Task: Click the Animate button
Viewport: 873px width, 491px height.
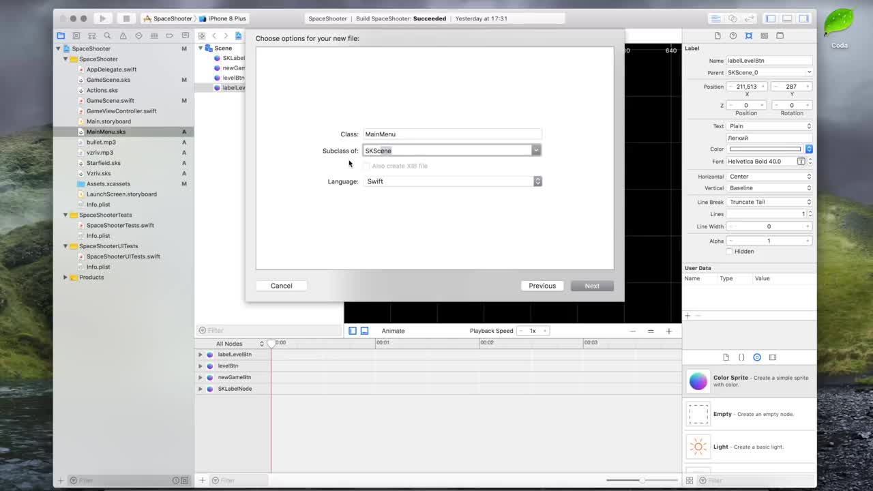Action: click(x=393, y=331)
